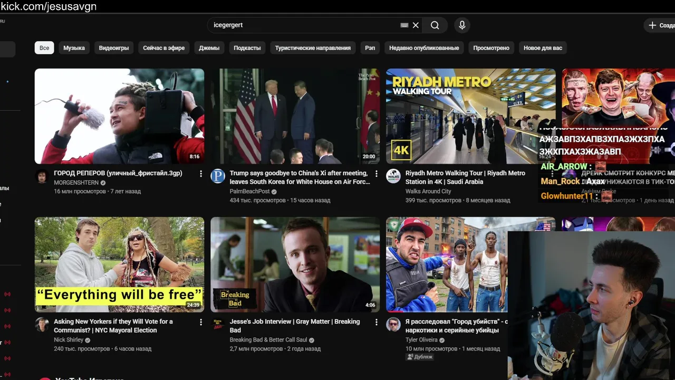This screenshot has height=380, width=675.
Task: Click the 2,7 млн просмотров · 2 года назад text
Action: pyautogui.click(x=275, y=348)
